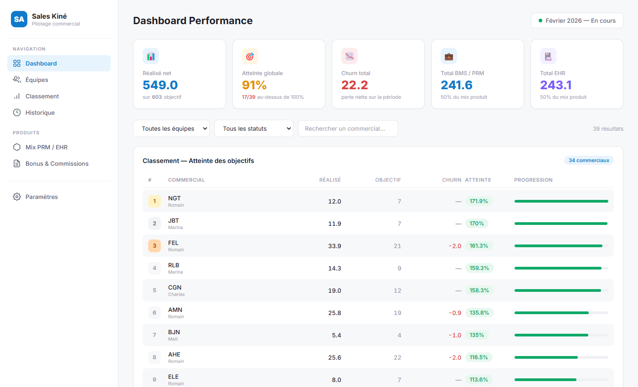Click the Historique clock icon
Screen dimensions: 638x387
point(16,112)
